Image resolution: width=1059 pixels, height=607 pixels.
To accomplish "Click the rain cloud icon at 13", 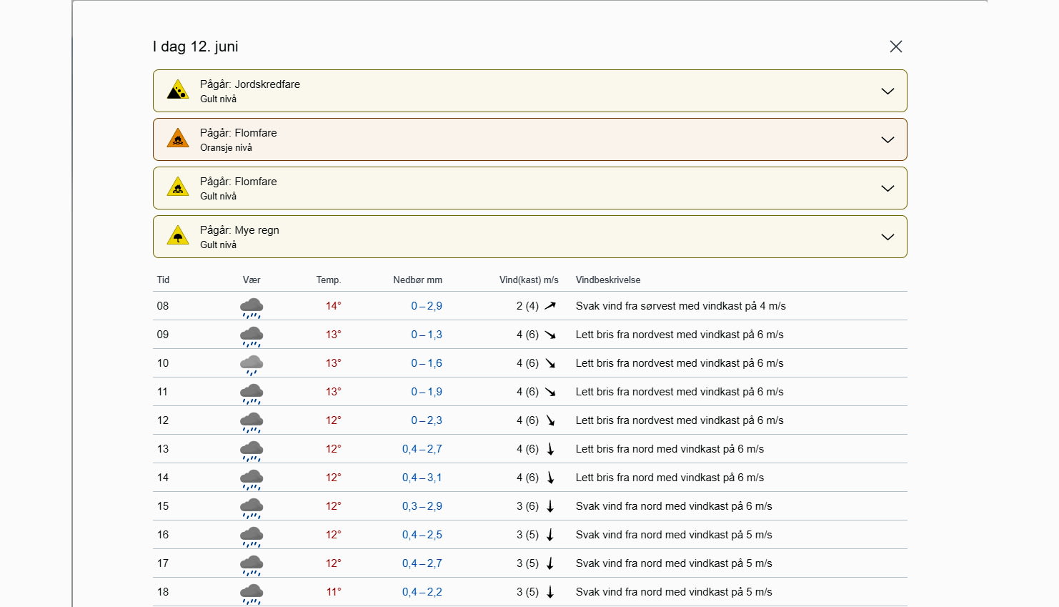I will [x=252, y=450].
